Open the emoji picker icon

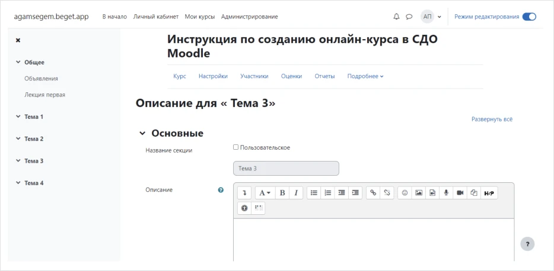click(x=405, y=193)
